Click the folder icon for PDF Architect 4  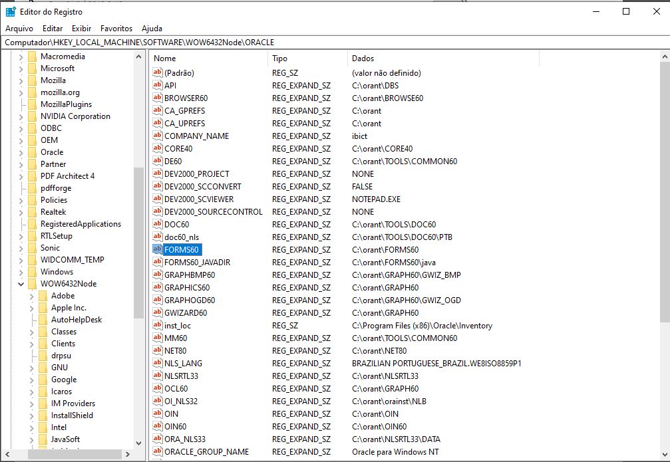(x=32, y=176)
